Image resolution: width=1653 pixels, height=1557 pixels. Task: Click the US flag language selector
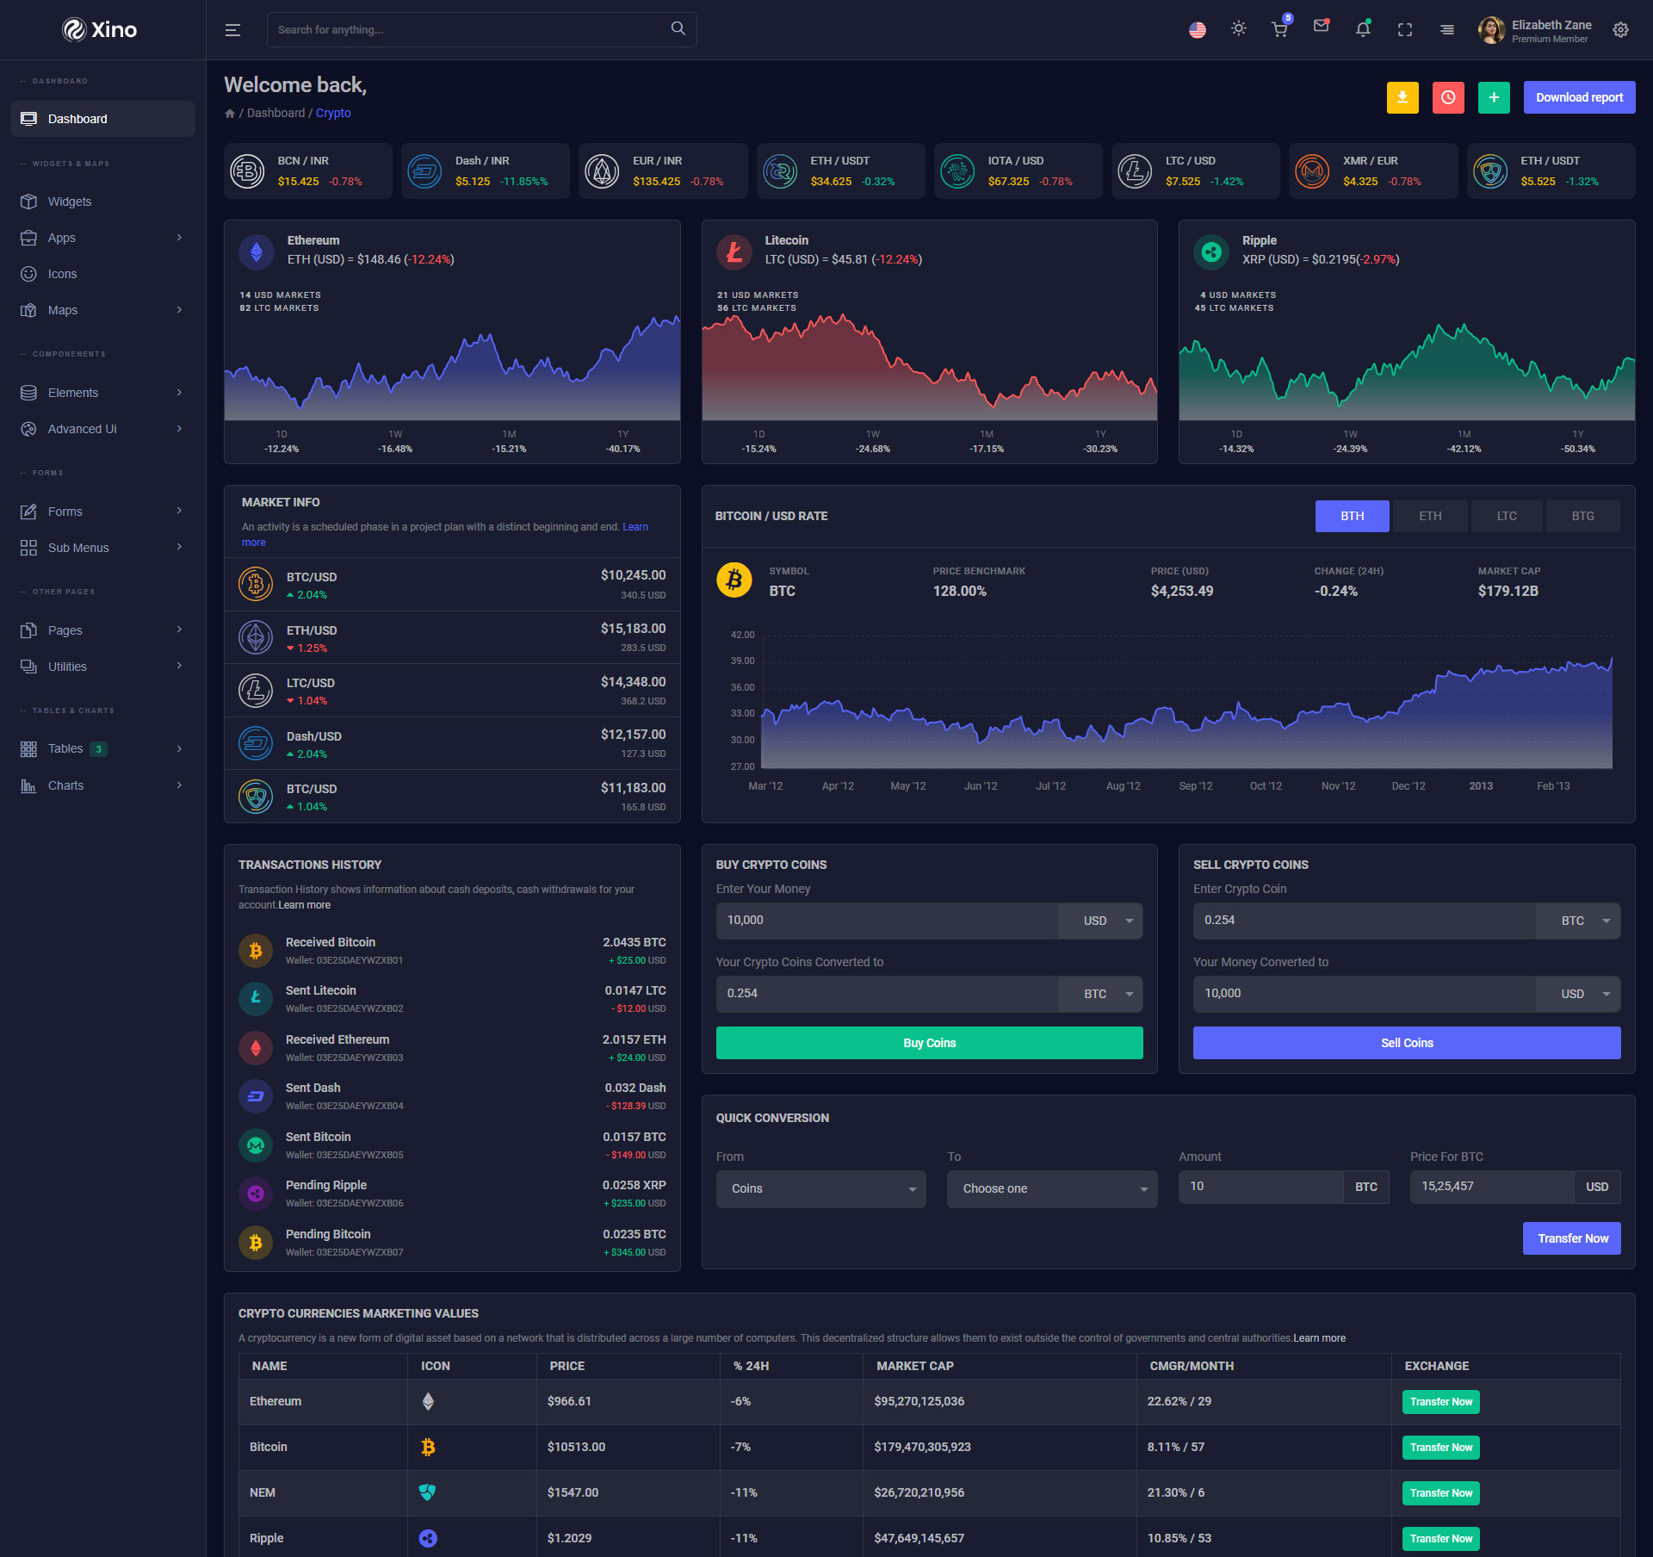click(x=1197, y=29)
